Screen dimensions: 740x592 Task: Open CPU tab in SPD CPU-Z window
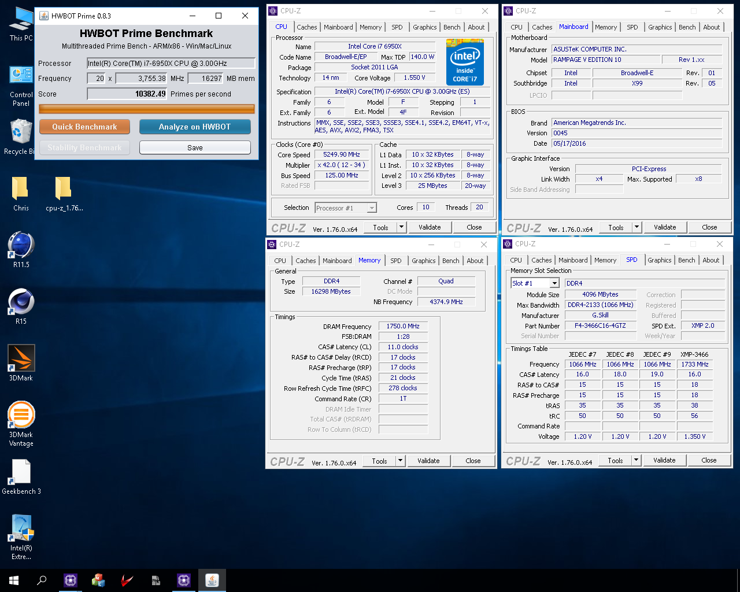coord(516,260)
